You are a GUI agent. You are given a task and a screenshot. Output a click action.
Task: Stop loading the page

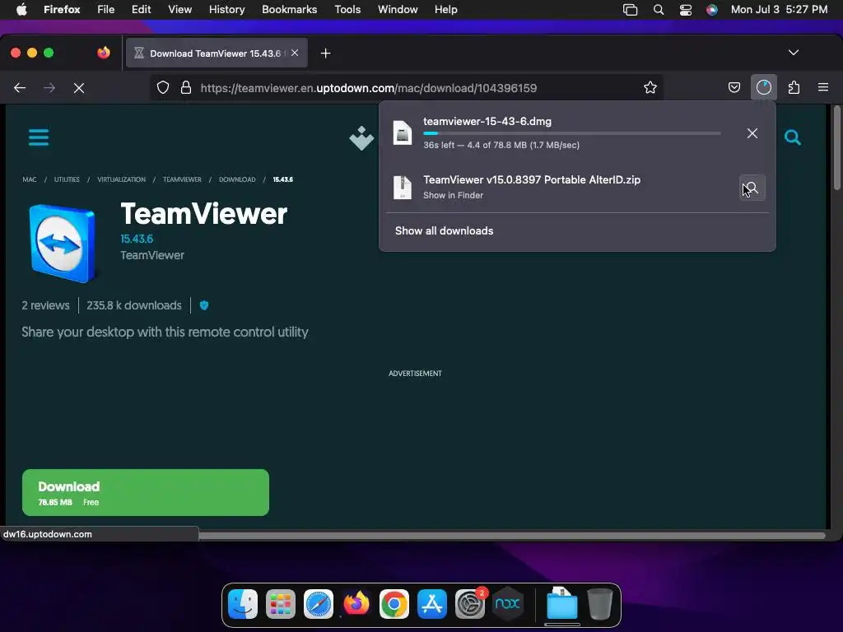point(79,87)
